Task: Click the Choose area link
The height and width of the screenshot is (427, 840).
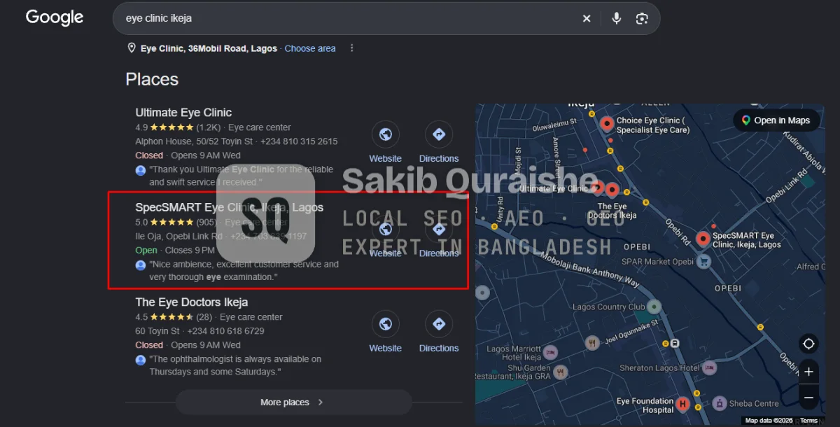Action: 310,48
